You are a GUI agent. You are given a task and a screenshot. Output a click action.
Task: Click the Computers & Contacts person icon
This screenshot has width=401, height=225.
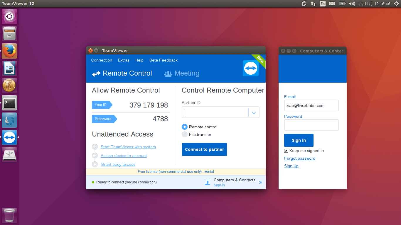pos(208,183)
